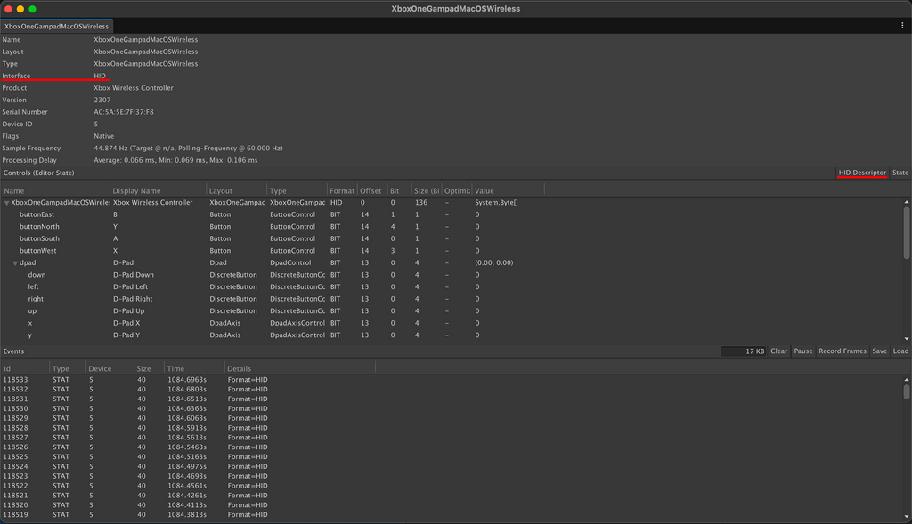Select event 118533 row
912x524 pixels.
pos(452,380)
